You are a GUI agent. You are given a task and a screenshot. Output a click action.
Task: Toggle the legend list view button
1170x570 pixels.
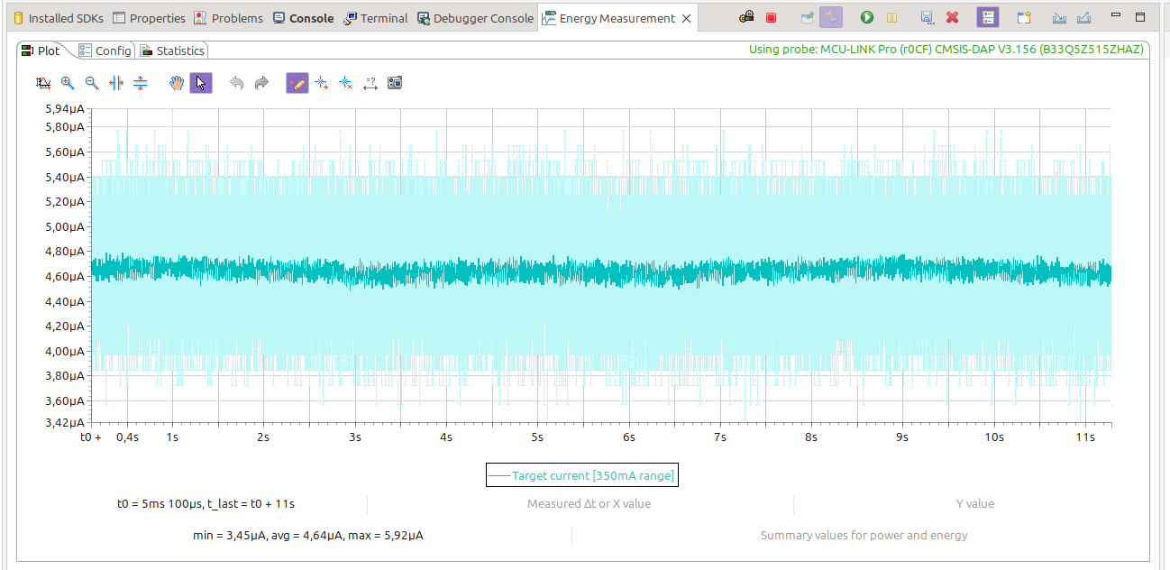click(988, 17)
